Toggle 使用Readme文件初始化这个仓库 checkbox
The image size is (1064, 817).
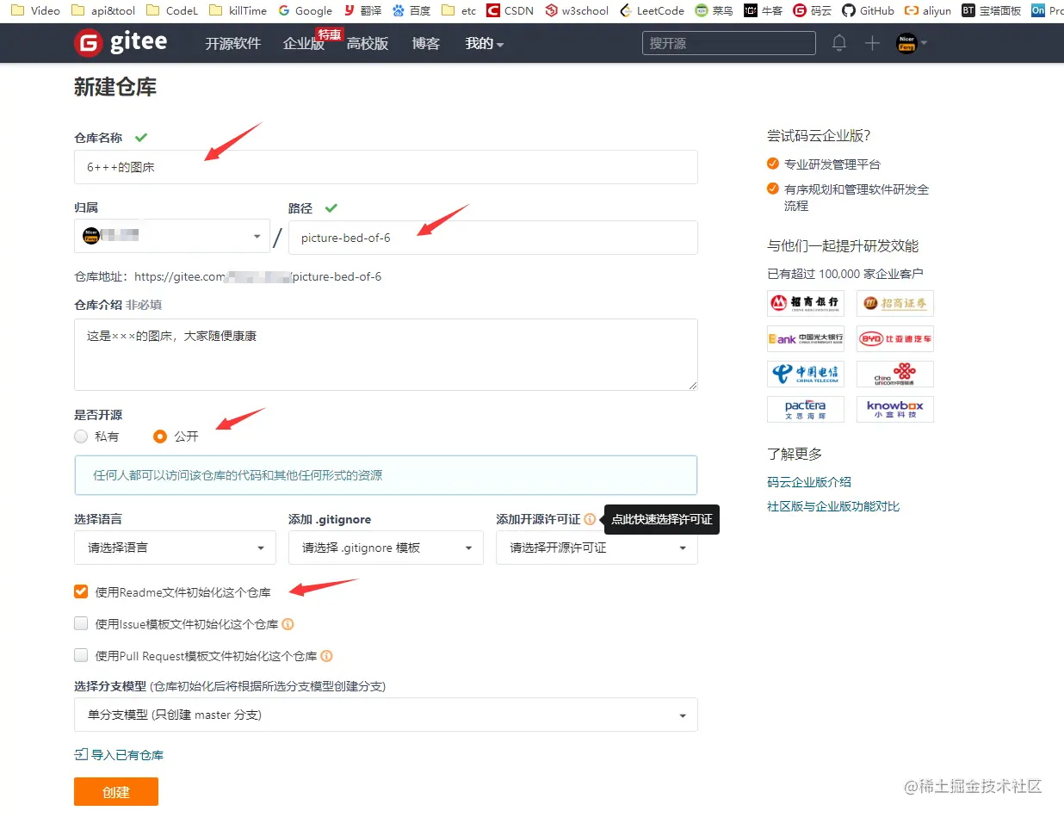click(x=81, y=592)
